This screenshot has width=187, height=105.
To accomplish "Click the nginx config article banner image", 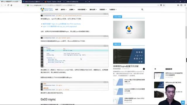I will point(129,56).
